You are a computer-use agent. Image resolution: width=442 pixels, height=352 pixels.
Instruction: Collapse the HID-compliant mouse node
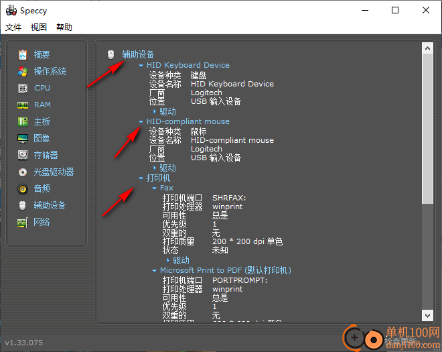[x=141, y=121]
